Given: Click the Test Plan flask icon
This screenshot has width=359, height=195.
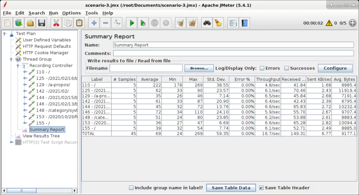Looking at the screenshot, I should 12,34.
